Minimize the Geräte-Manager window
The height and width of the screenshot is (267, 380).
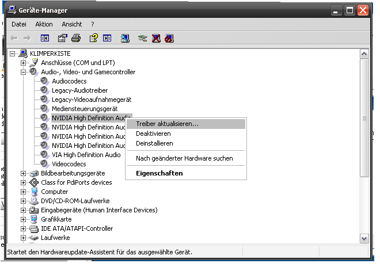(336, 10)
